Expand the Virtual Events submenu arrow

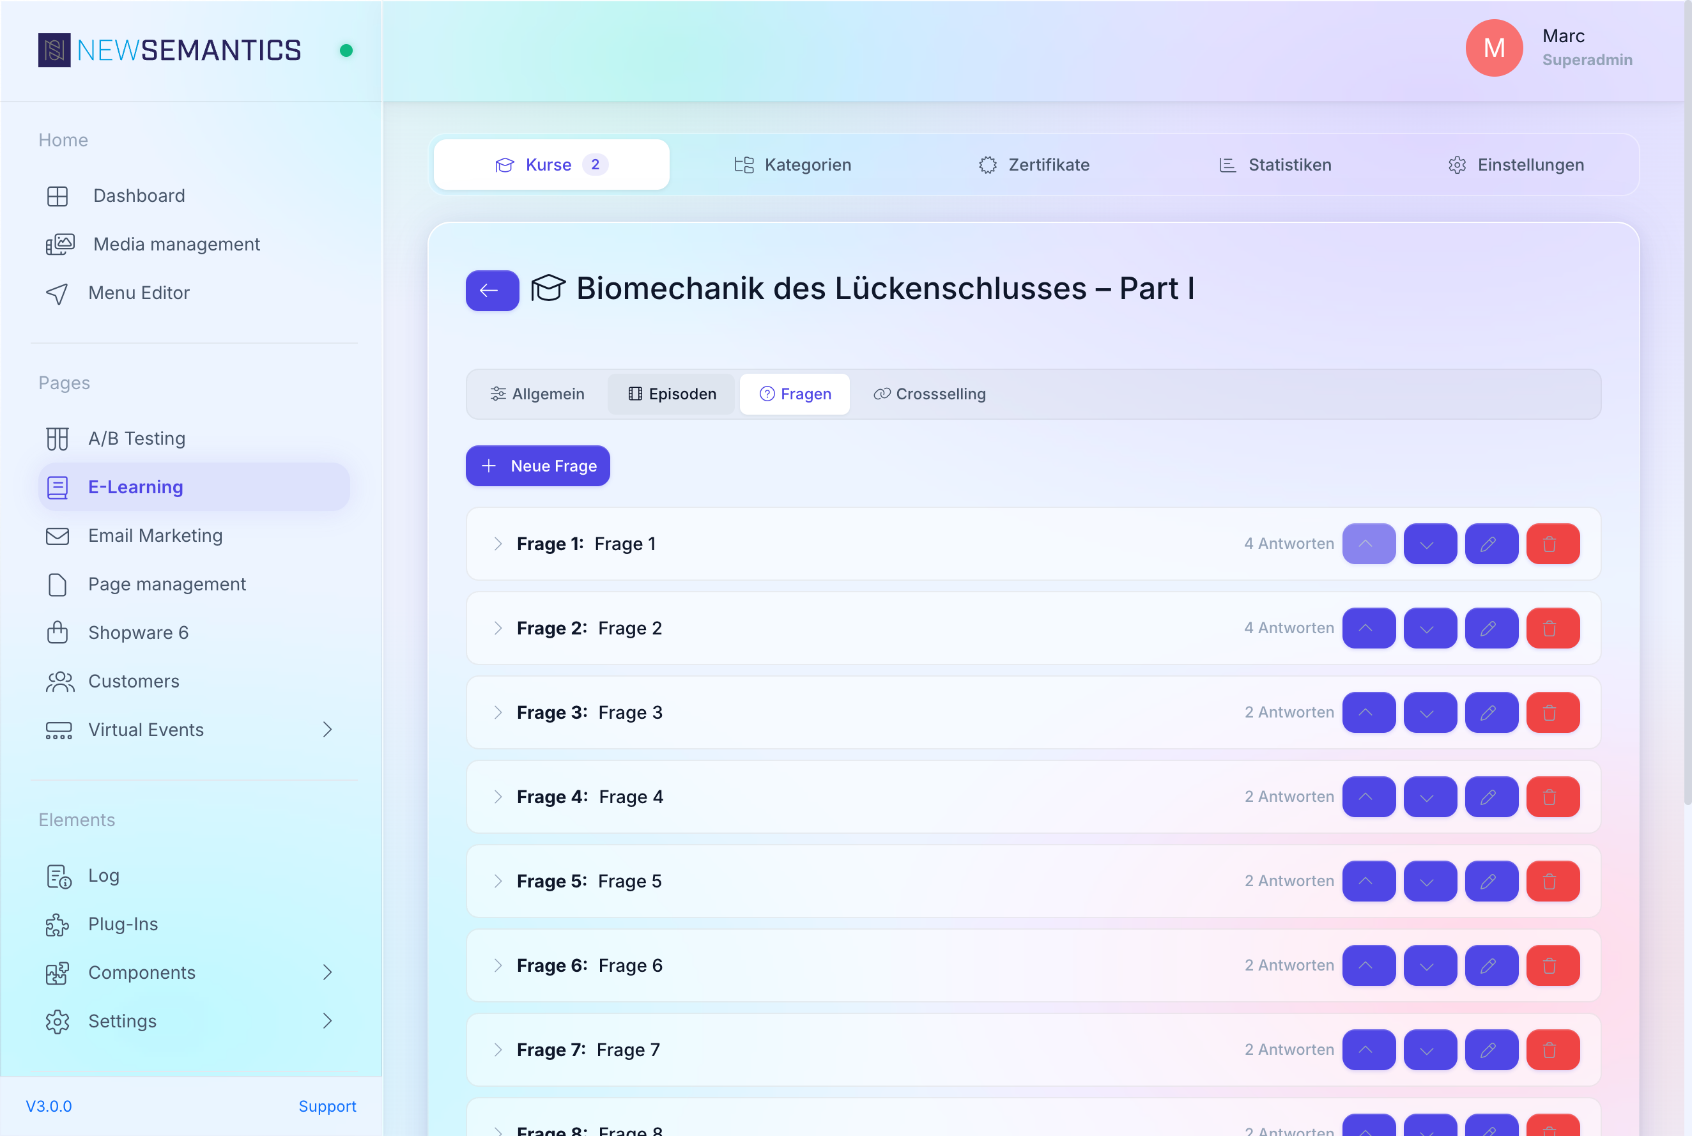coord(328,730)
